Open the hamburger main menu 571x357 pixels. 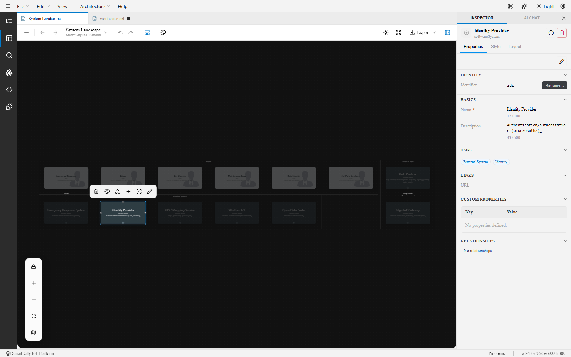(8, 6)
